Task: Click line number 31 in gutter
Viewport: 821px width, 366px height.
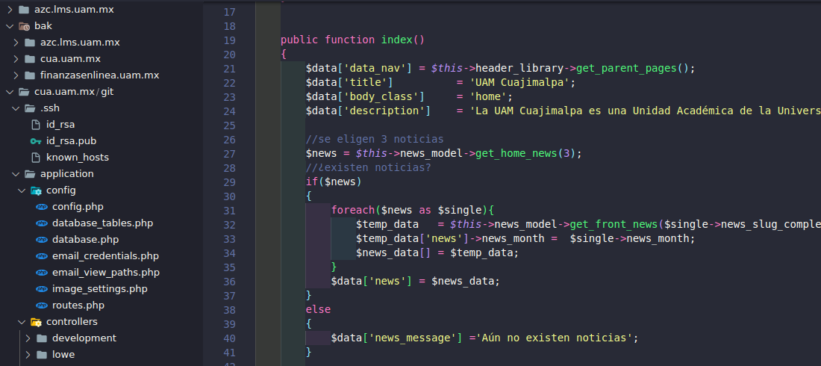Action: (229, 211)
